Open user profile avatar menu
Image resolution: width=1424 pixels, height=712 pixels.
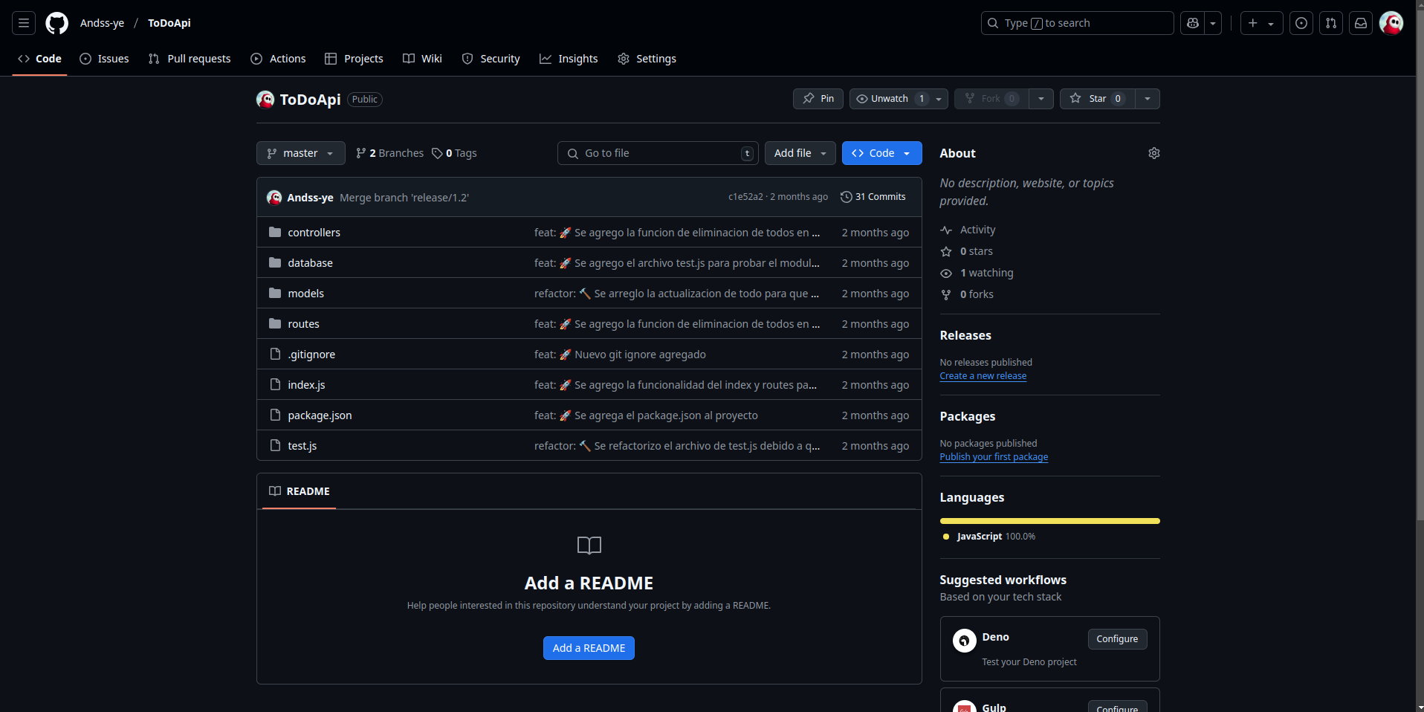click(1391, 23)
